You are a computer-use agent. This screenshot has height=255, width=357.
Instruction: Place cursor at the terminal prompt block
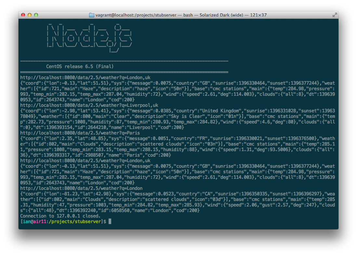pyautogui.click(x=110, y=221)
